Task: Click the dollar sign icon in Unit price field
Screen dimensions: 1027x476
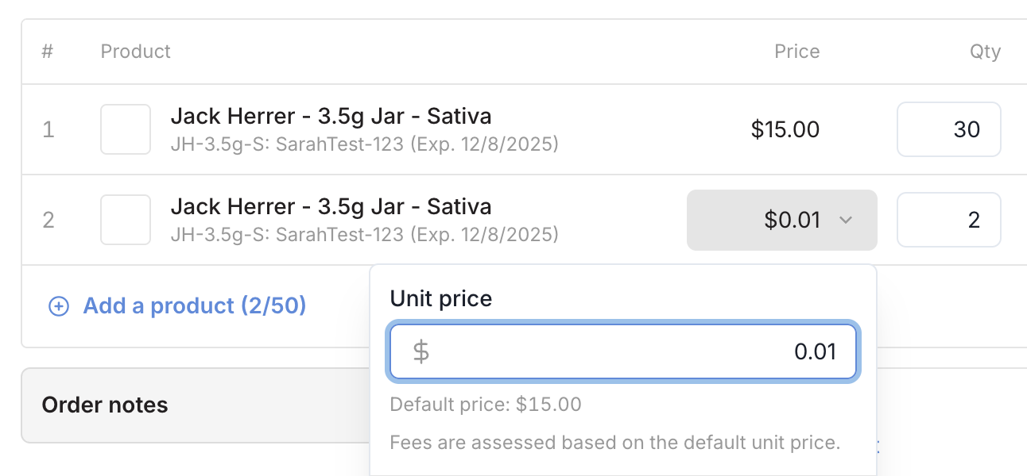Action: (421, 351)
